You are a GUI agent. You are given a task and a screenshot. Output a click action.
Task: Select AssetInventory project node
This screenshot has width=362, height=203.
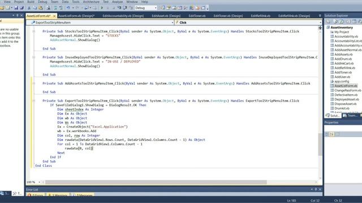342,28
